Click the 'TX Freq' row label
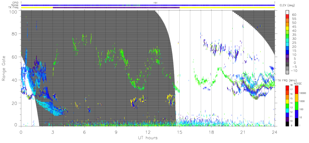 click(14, 8)
